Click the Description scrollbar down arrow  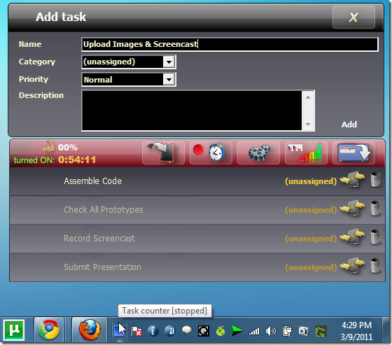pos(308,125)
